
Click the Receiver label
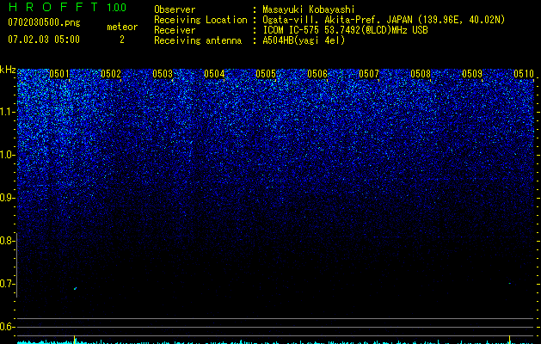(x=175, y=30)
